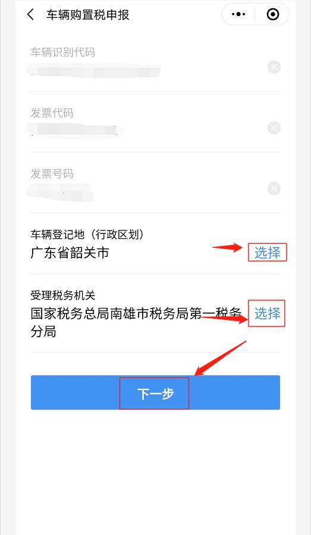Image resolution: width=311 pixels, height=535 pixels.
Task: Tap the 下一步 button
Action: point(155,393)
